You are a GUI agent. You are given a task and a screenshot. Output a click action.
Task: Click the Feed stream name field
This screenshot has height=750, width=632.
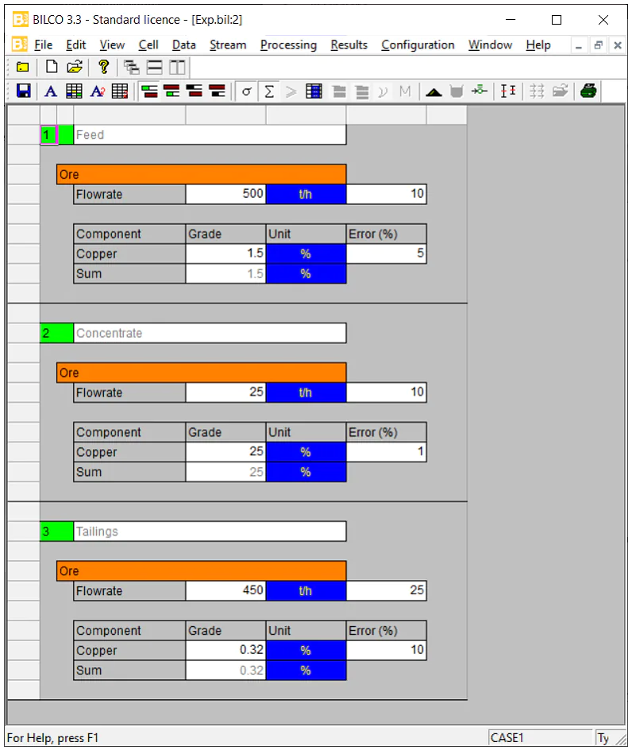pos(210,135)
